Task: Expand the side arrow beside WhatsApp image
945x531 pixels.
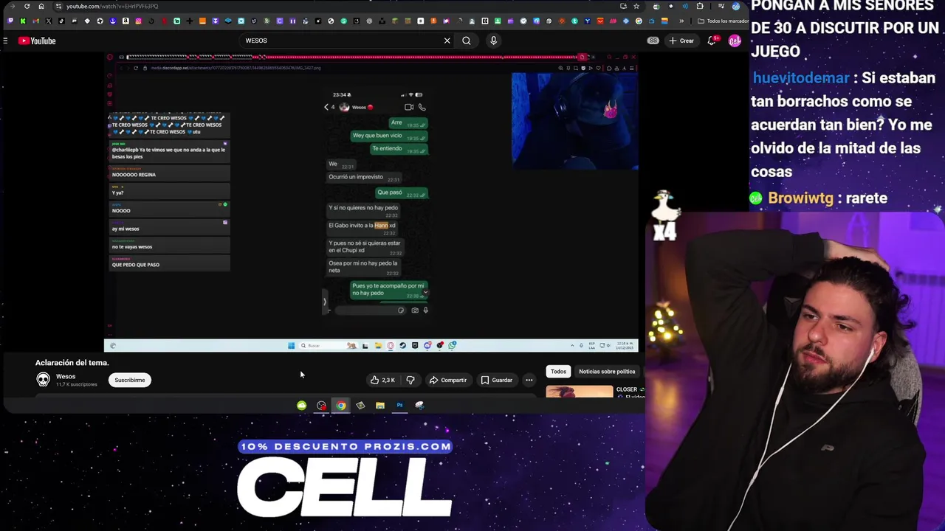Action: click(324, 301)
